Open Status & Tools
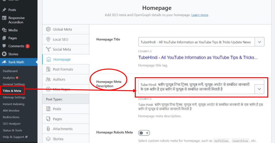Image resolution: width=275 pixels, height=143 pixels. coord(12,130)
